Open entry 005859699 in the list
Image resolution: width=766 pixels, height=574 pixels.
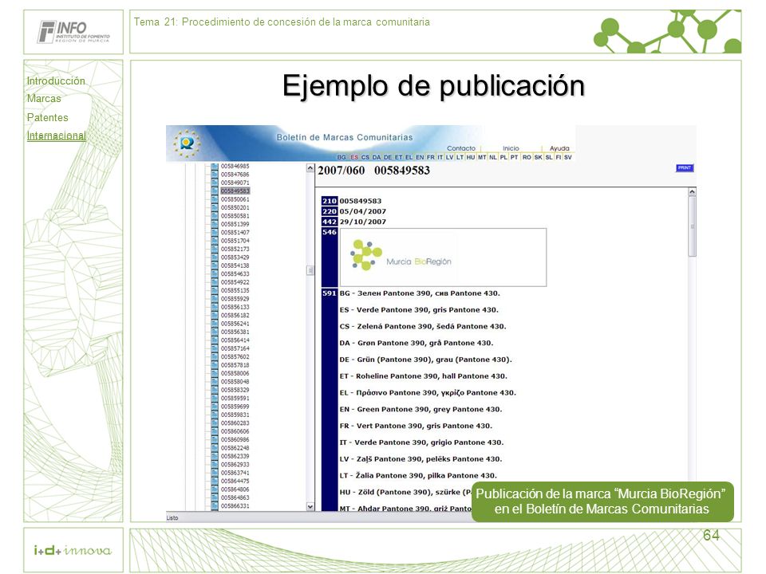(x=235, y=407)
